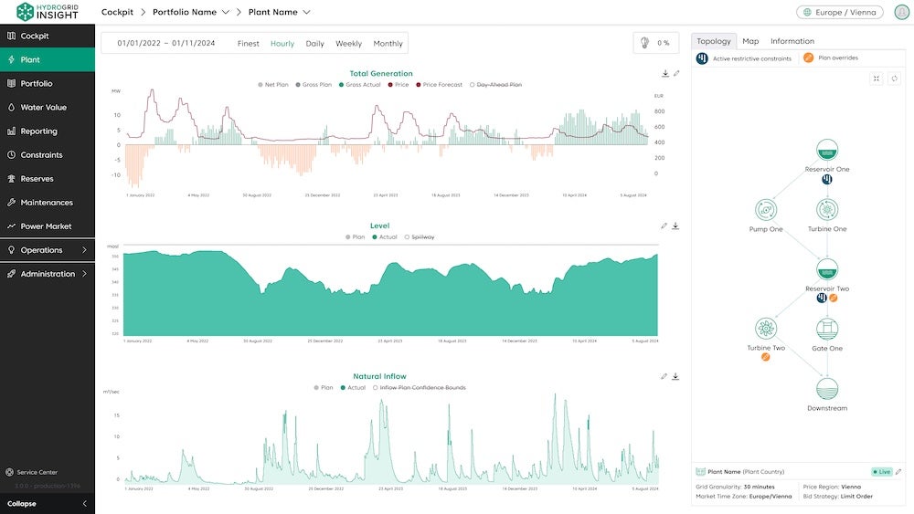Open the Portfolio Name dropdown
This screenshot has width=914, height=514.
click(191, 12)
